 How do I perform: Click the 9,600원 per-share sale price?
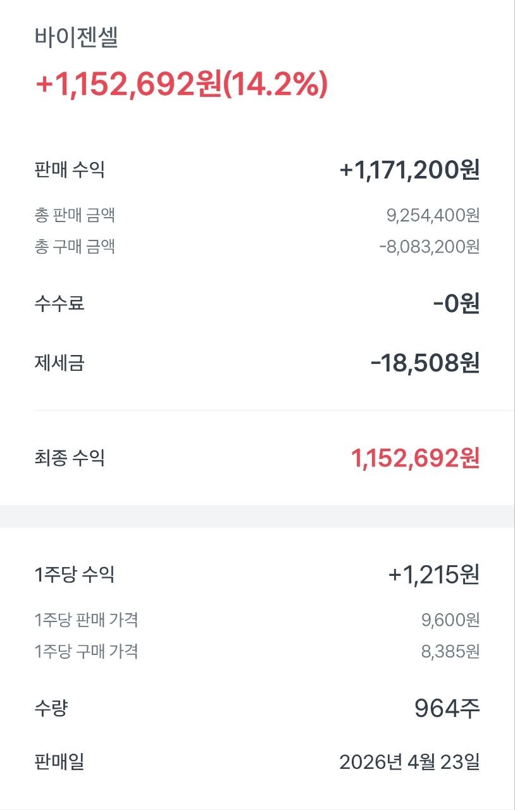coord(450,620)
